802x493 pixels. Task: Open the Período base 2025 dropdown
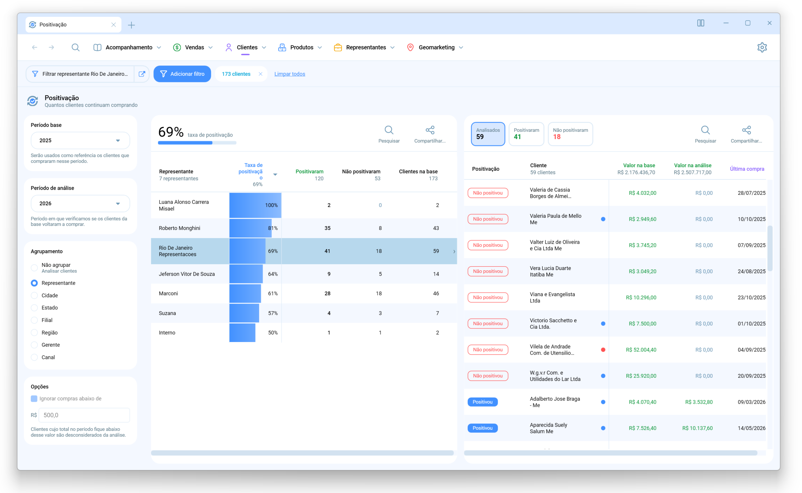(80, 141)
